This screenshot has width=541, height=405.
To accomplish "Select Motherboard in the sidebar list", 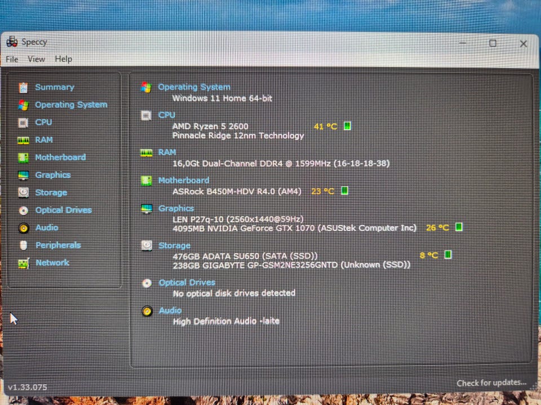I will click(x=60, y=157).
